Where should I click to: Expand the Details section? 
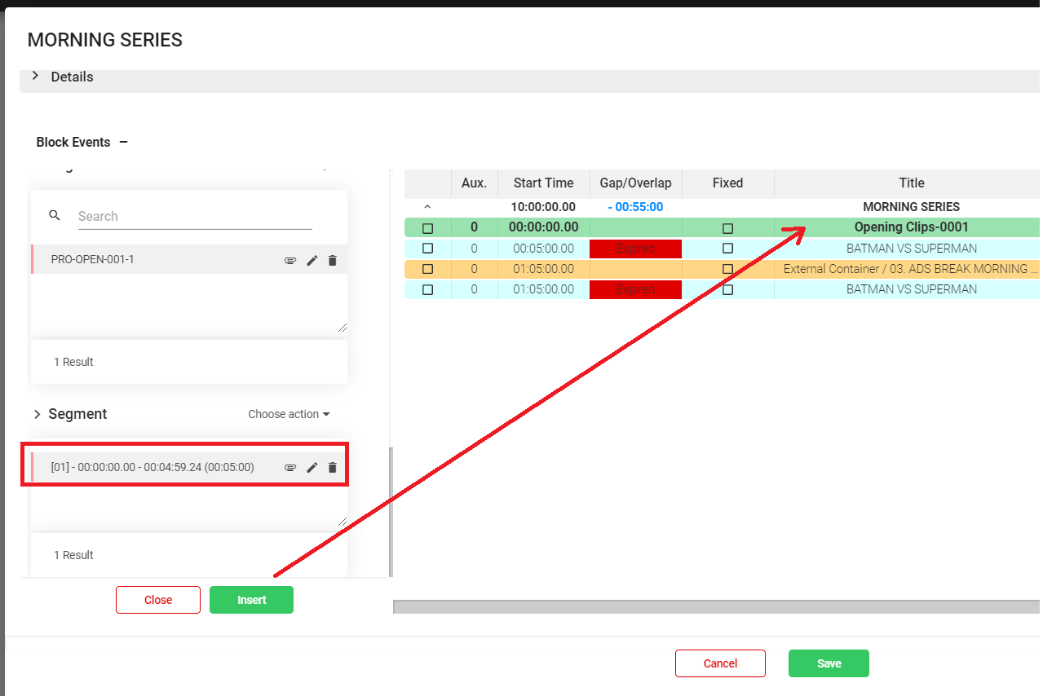[x=35, y=76]
